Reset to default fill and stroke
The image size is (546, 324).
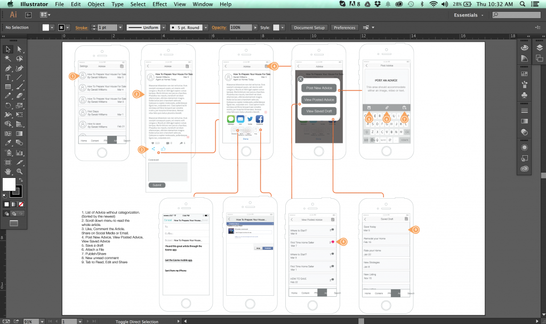pyautogui.click(x=4, y=196)
